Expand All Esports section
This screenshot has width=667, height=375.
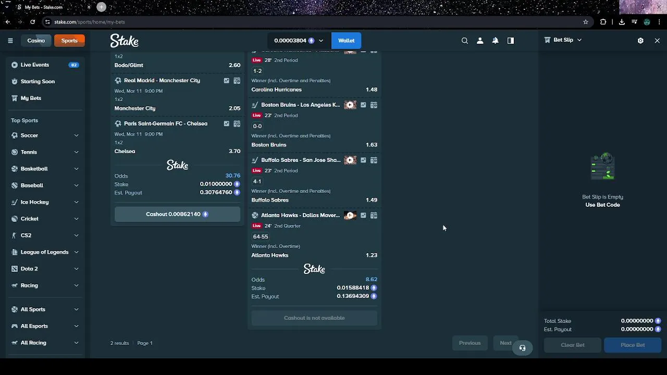click(76, 326)
